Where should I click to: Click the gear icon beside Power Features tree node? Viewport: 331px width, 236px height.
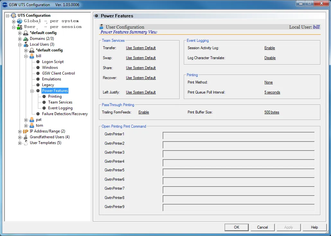38,91
